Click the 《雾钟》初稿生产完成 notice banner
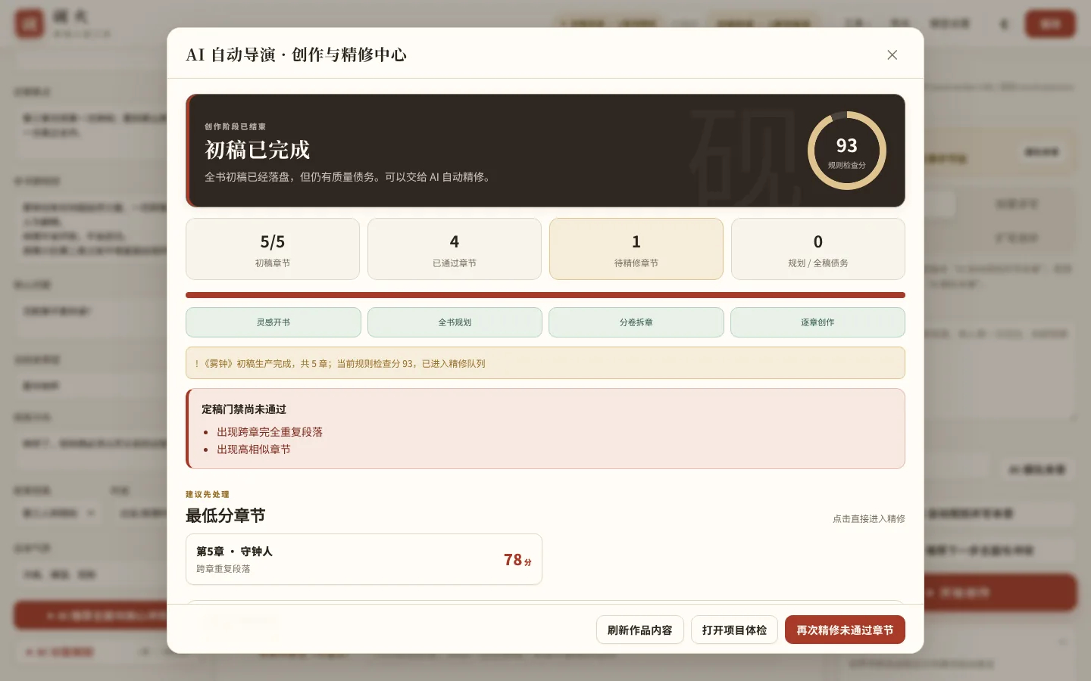 point(545,363)
